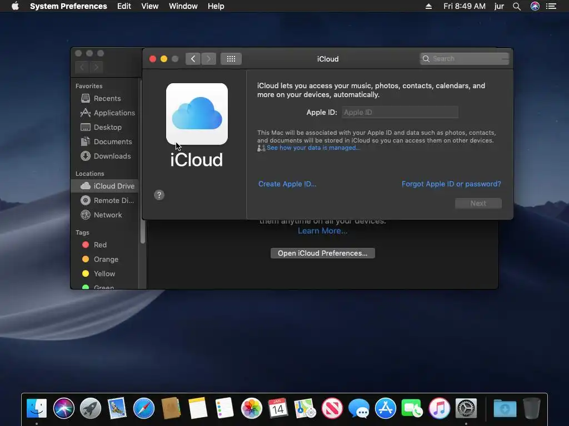Select Network in Finder sidebar
569x426 pixels.
coord(105,215)
